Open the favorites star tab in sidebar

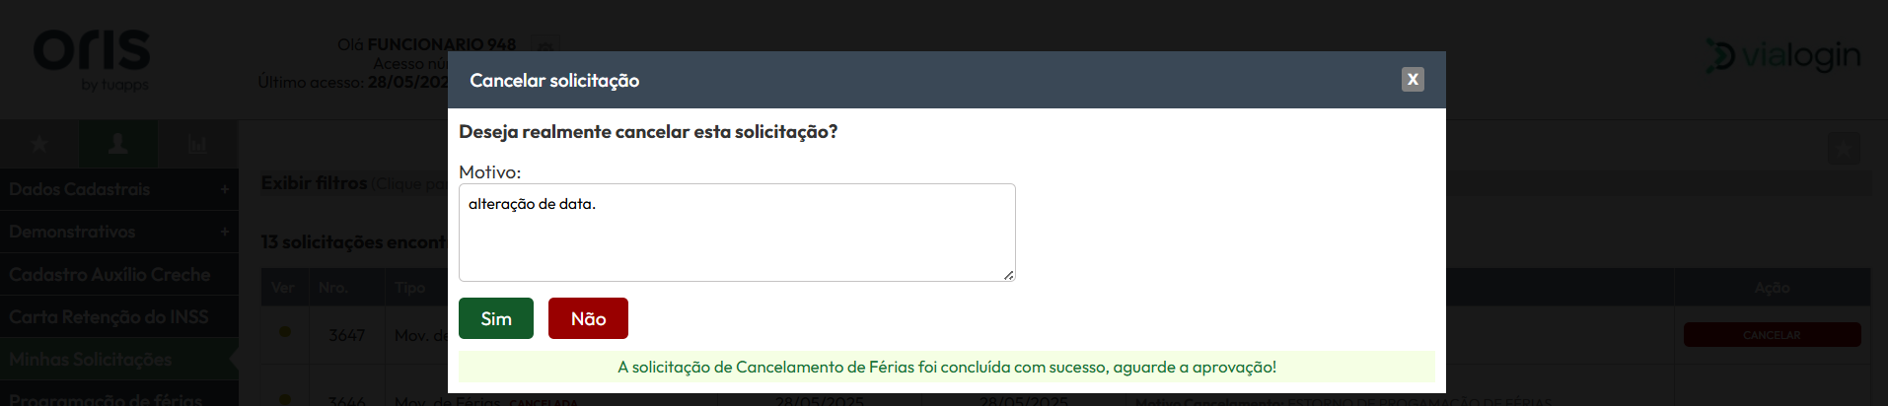point(39,144)
